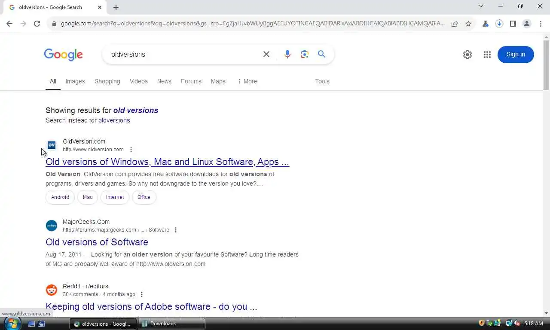550x330 pixels.
Task: Clear the search box text
Action: coord(266,54)
